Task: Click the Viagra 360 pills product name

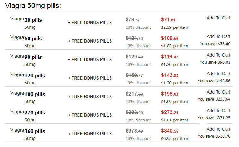Action: 28,131
